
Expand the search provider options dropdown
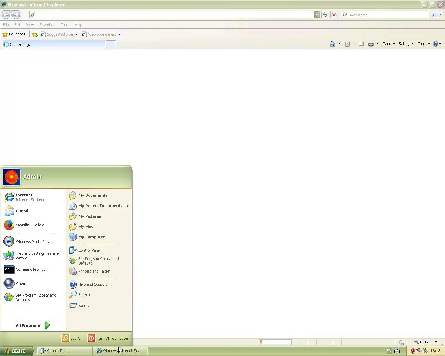(440, 15)
